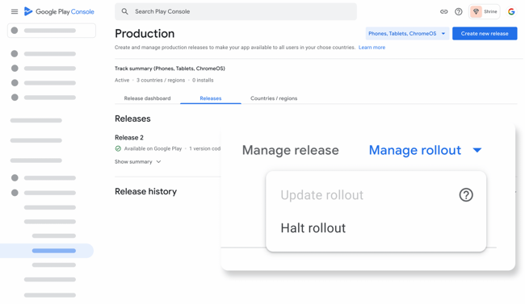The image size is (525, 304).
Task: Open the Shrine app switcher
Action: pos(484,12)
